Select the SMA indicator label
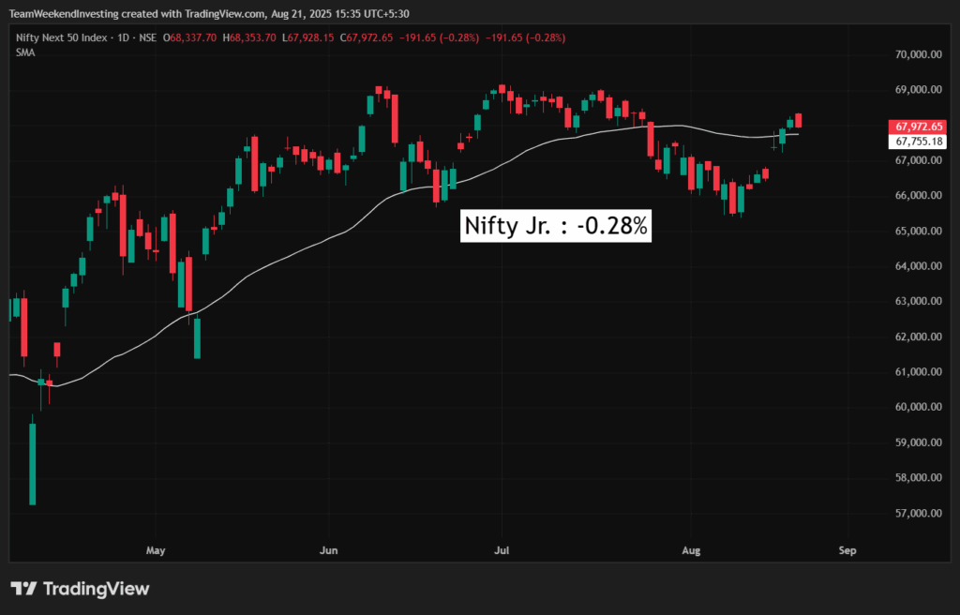960x615 pixels. (x=25, y=53)
